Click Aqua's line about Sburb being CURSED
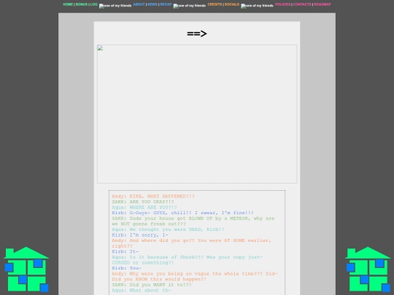Image resolution: width=394 pixels, height=295 pixels. (187, 259)
